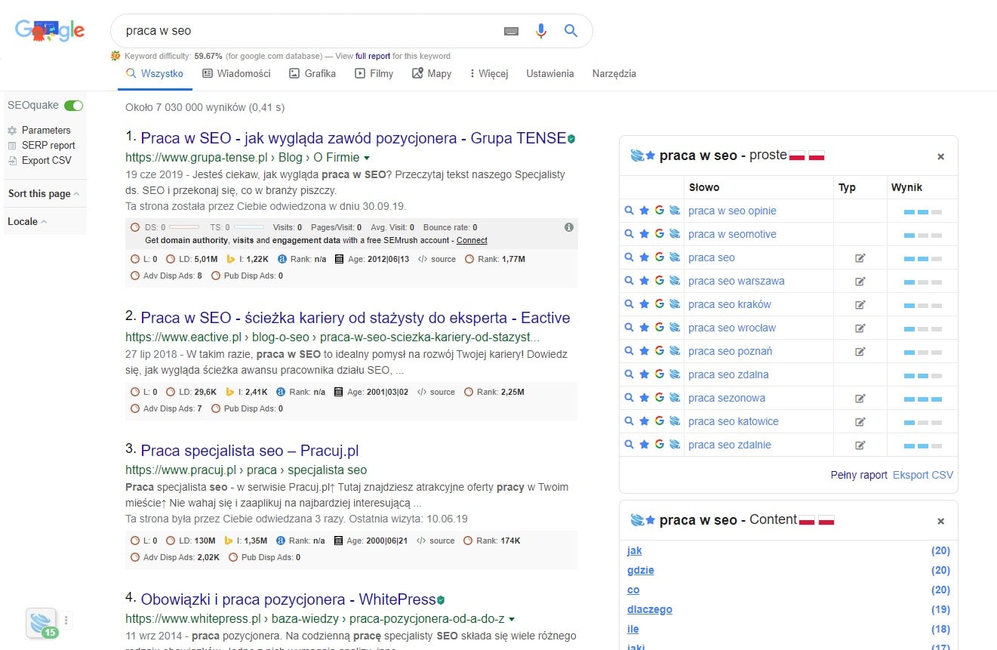Expand the 'Sort this page' section
This screenshot has height=650, width=997.
coord(43,193)
